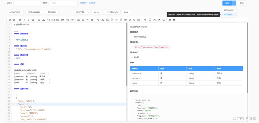This screenshot has width=259, height=123.
Task: Insert an ordered numbered list
Action: coord(83,20)
